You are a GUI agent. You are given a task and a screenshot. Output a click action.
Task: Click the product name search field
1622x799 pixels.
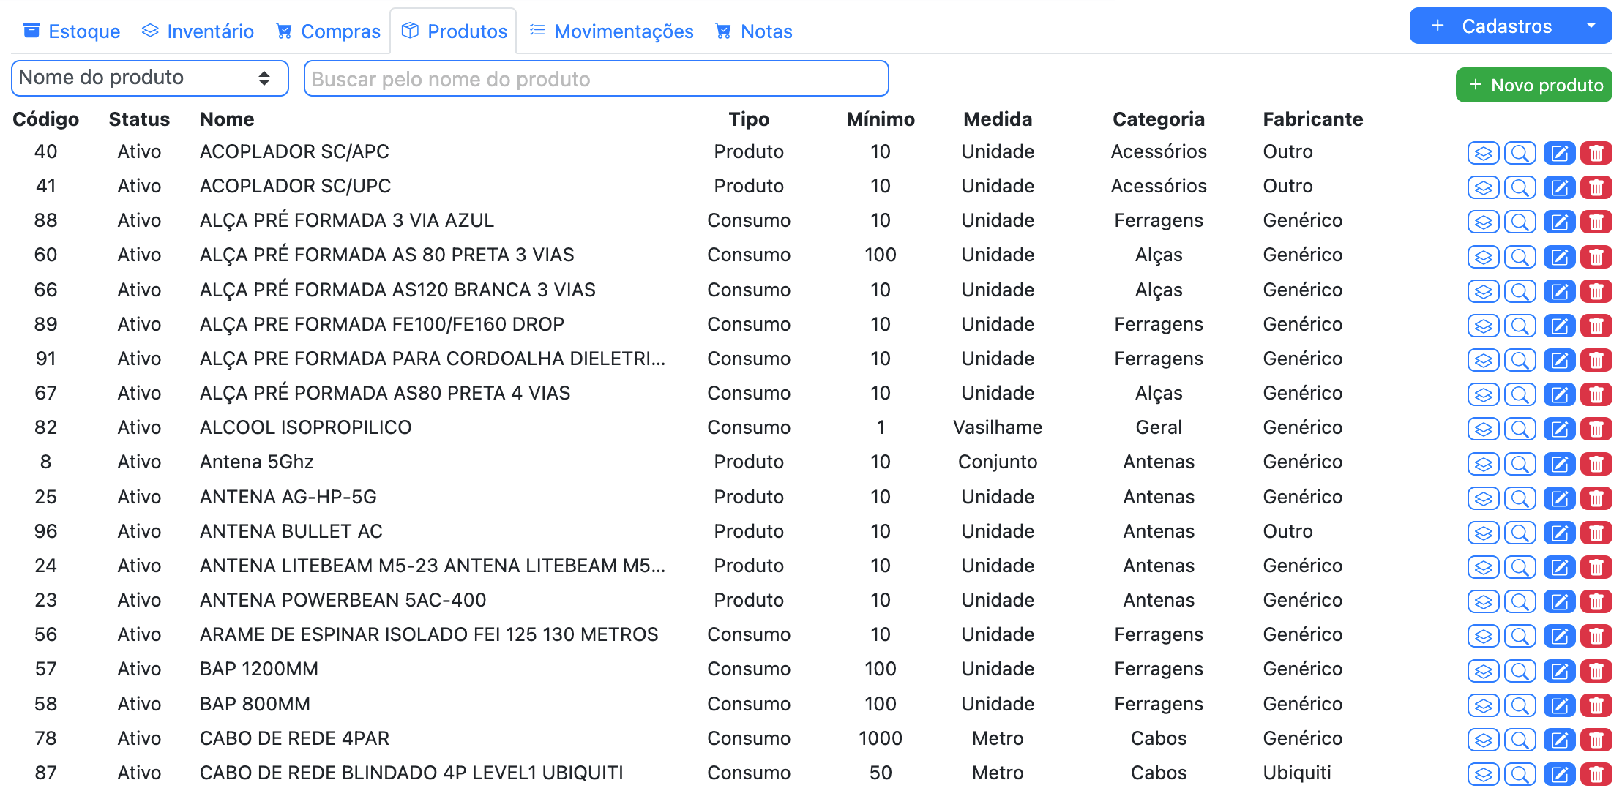tap(595, 78)
